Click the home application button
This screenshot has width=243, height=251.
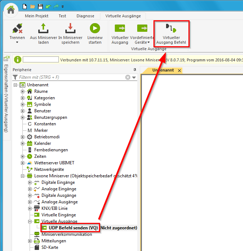click(11, 10)
